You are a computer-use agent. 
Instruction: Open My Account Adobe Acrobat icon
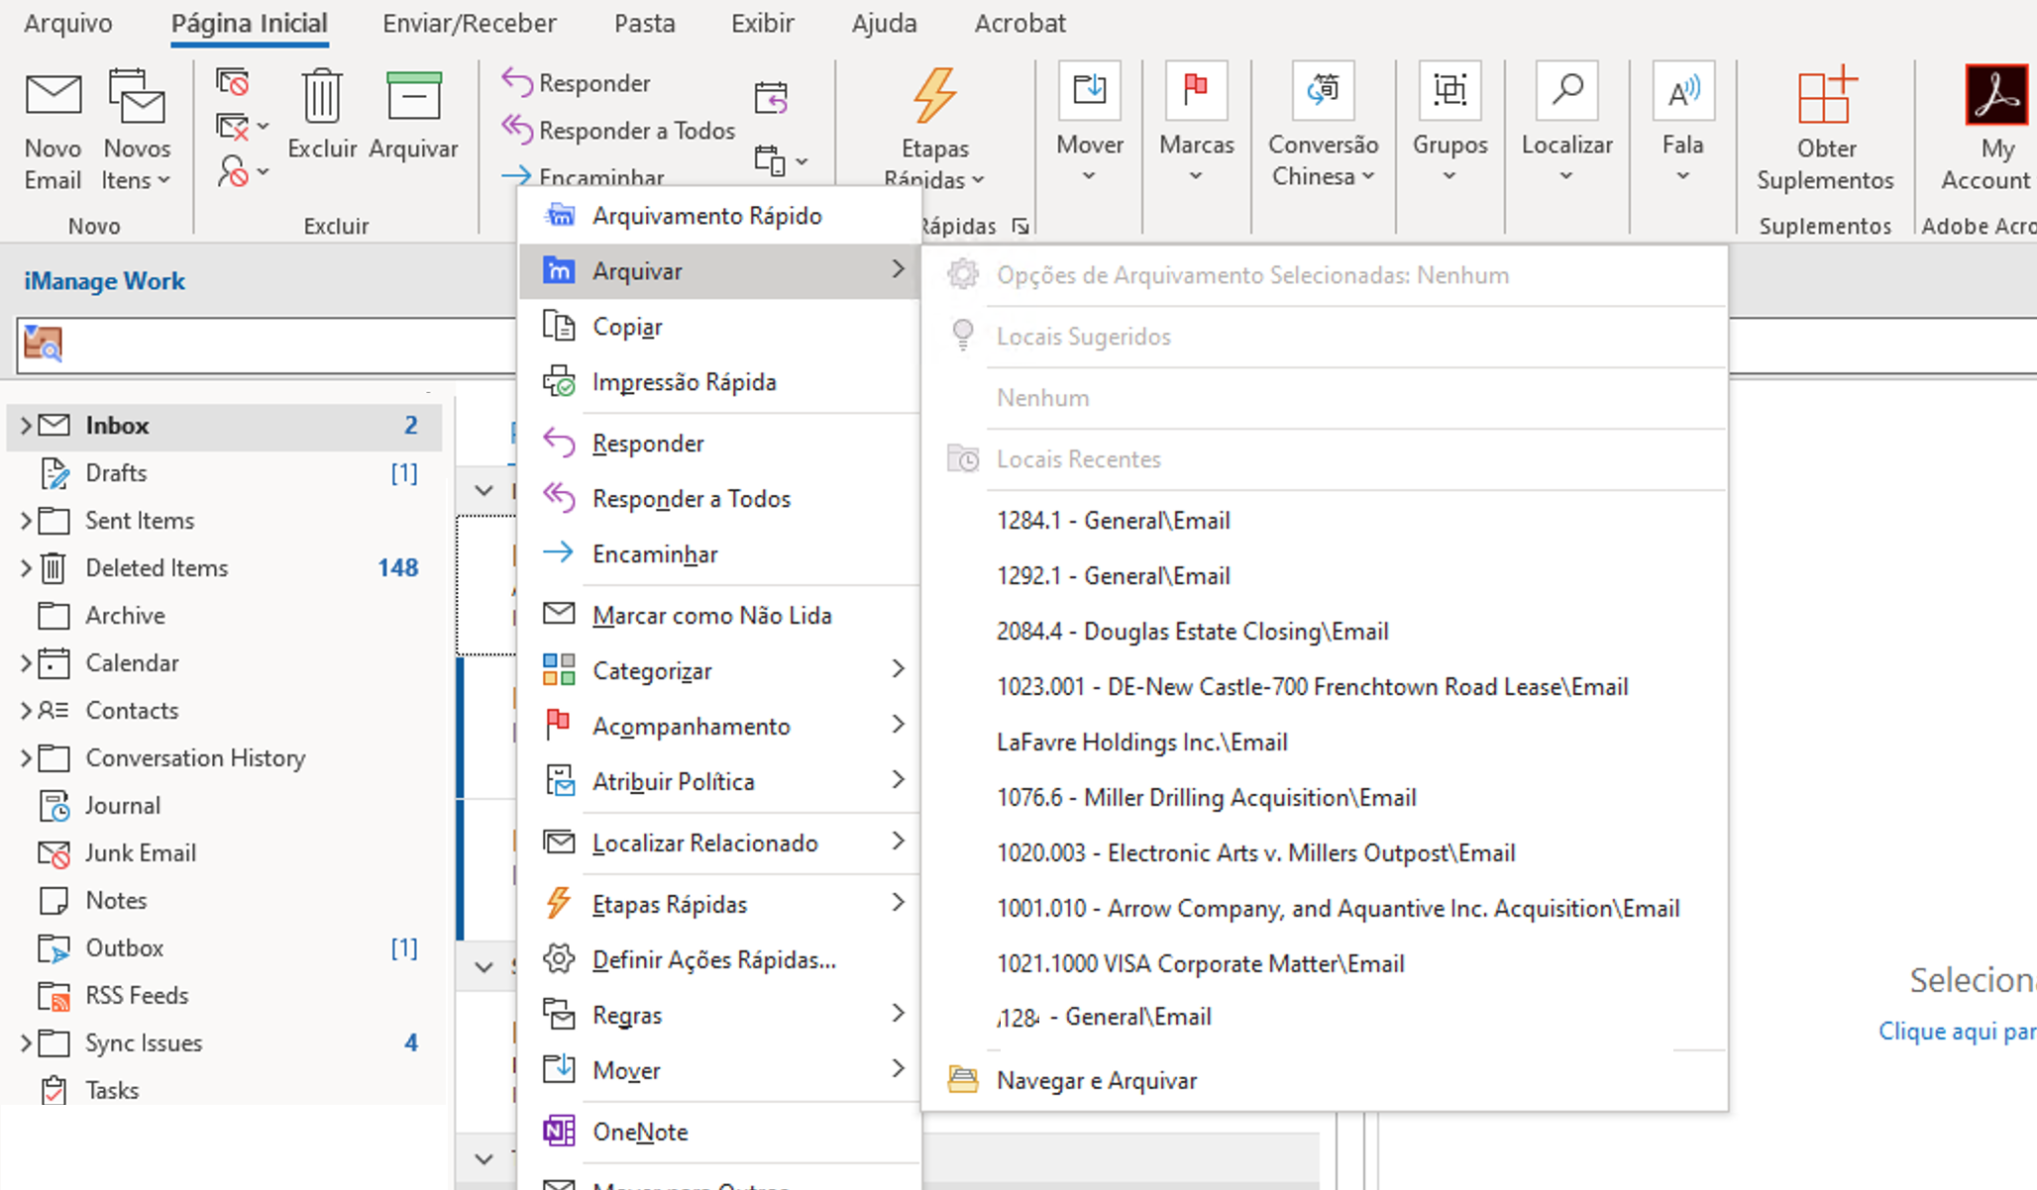click(1995, 97)
